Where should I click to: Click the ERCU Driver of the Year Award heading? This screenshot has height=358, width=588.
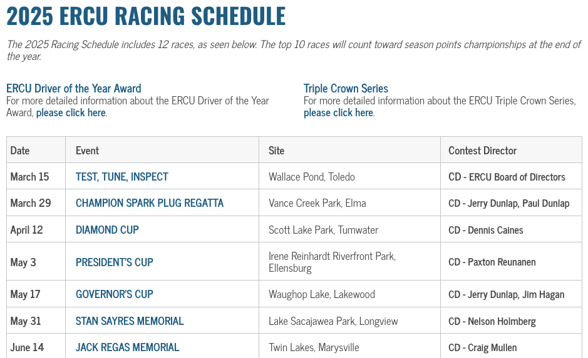[x=74, y=88]
